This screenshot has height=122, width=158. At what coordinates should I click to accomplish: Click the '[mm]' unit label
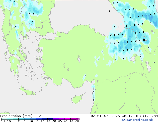(27, 116)
